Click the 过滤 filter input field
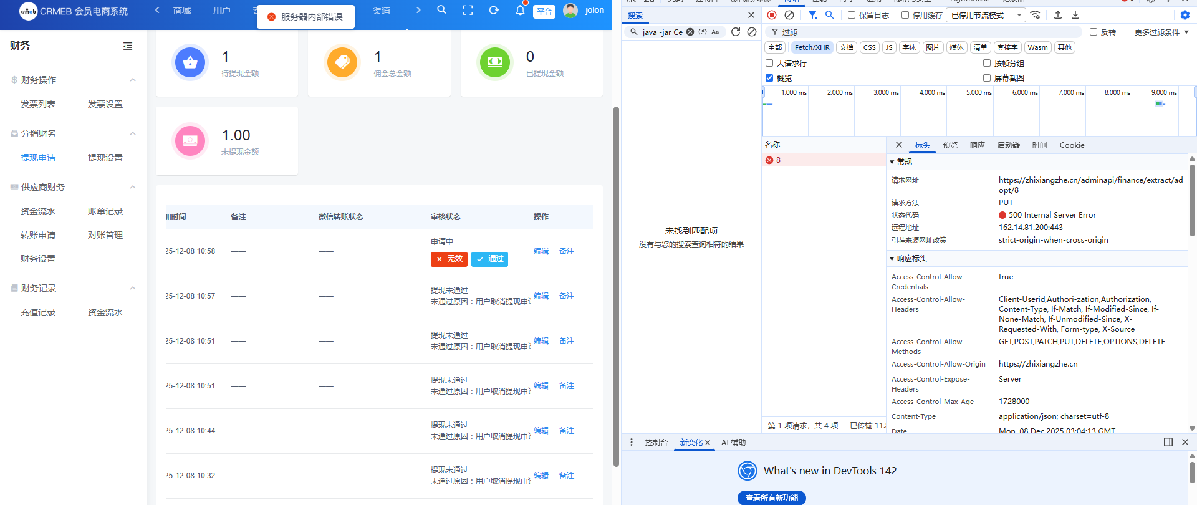This screenshot has width=1197, height=505. 923,32
